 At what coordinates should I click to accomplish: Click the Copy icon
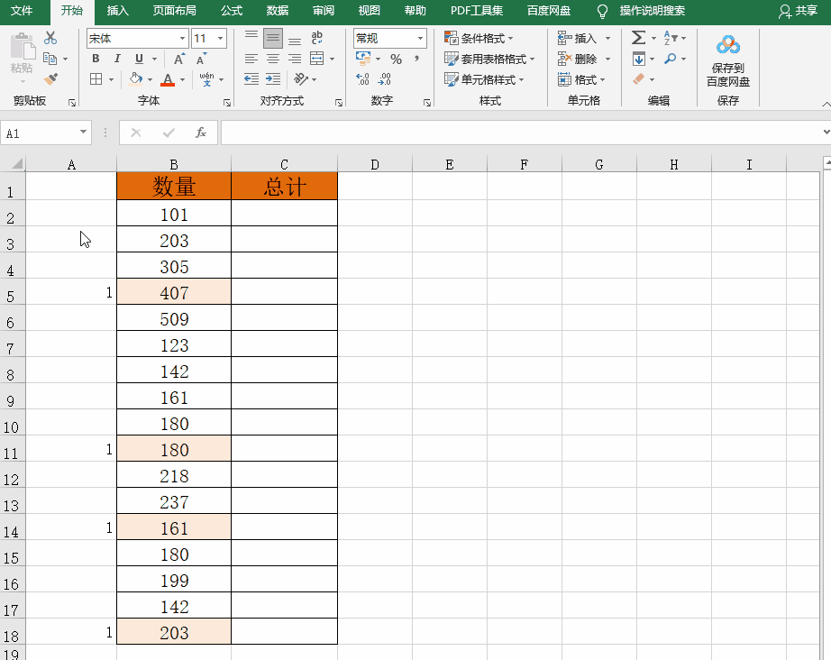50,59
